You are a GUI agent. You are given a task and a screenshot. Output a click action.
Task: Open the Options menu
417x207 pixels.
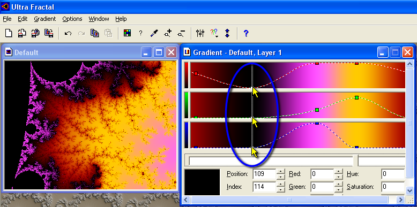[72, 19]
